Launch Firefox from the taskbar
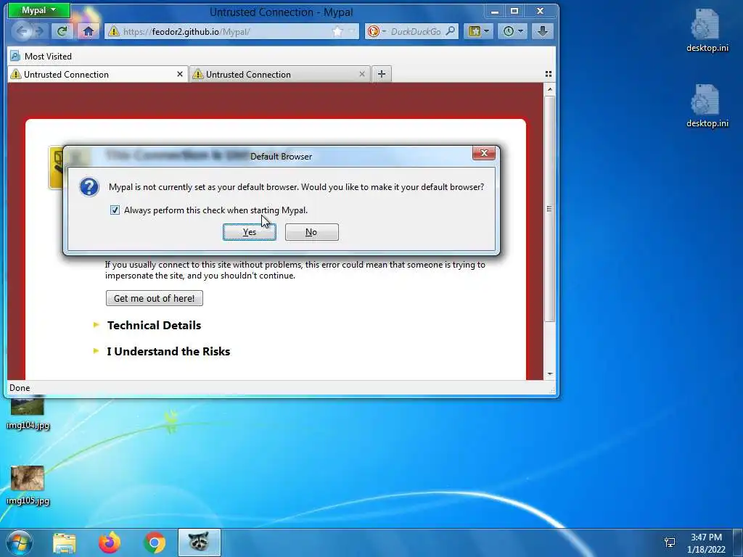The image size is (743, 557). tap(109, 542)
